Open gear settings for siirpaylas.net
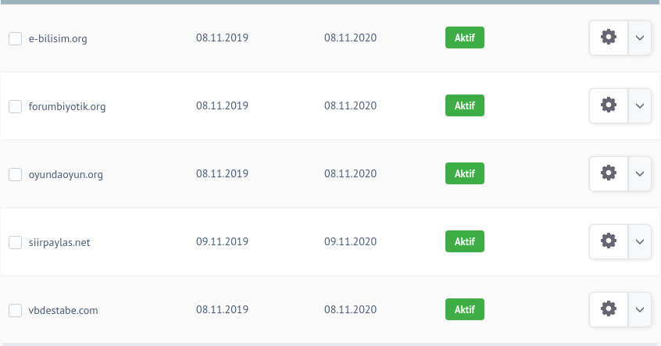Viewport: 661px width, 346px height. tap(609, 242)
